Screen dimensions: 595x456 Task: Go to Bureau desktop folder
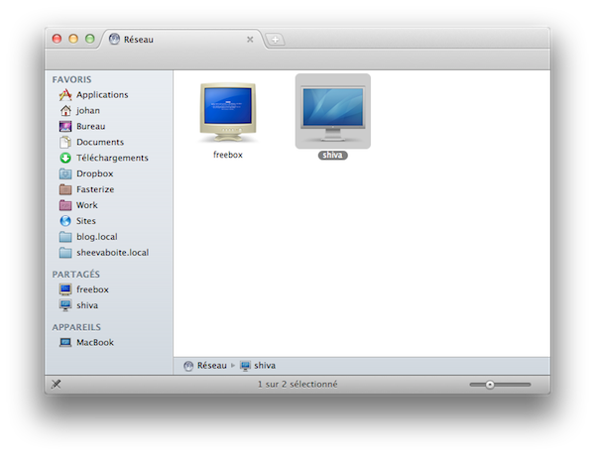click(90, 127)
